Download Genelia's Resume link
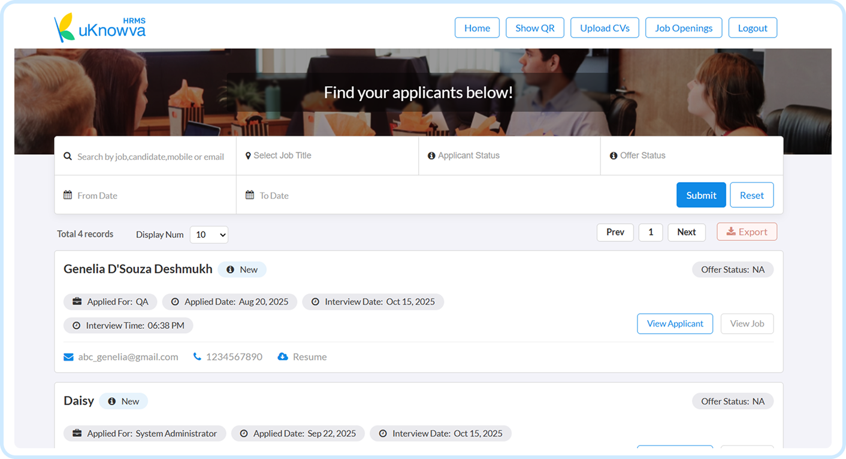Image resolution: width=846 pixels, height=459 pixels. 310,357
